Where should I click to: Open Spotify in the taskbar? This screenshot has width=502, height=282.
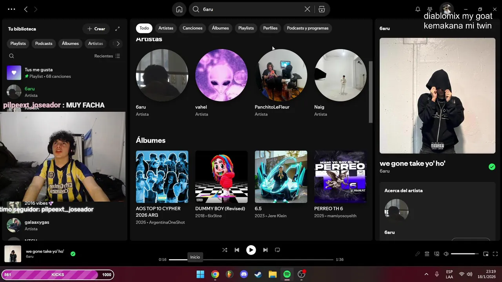click(287, 274)
